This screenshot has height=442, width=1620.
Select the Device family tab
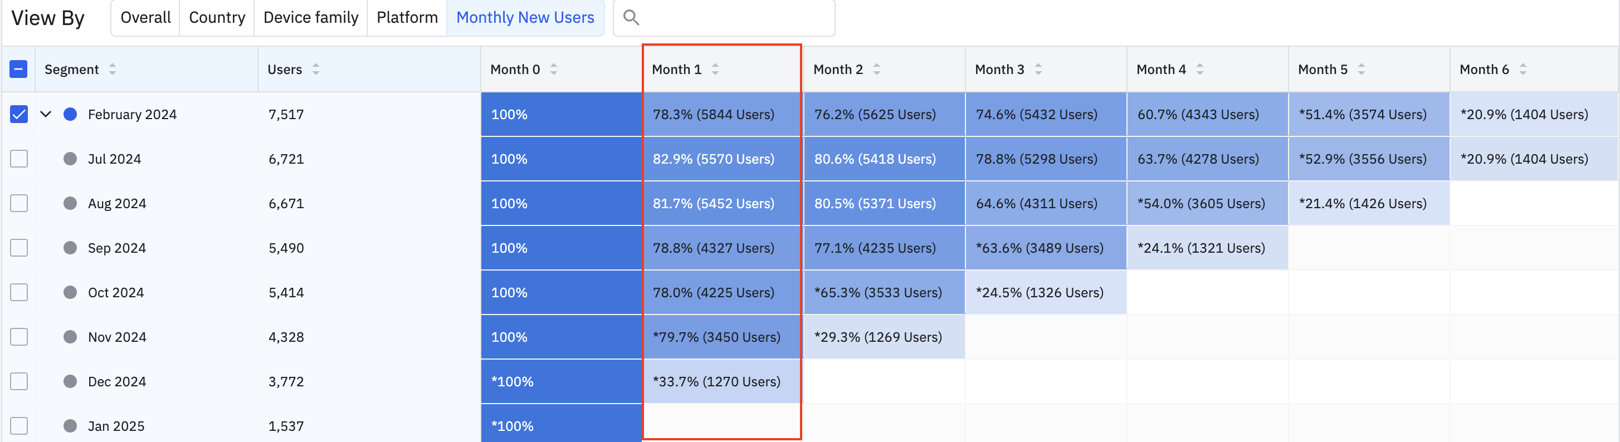[x=311, y=18]
